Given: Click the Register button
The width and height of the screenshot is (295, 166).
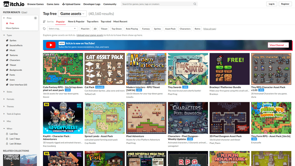Looking at the screenshot, I should (285, 4).
